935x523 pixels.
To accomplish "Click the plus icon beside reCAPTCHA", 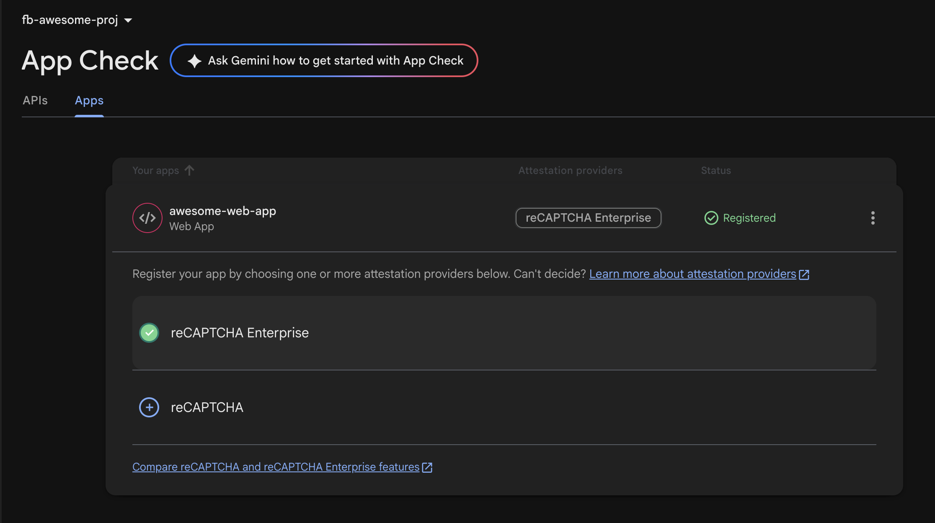I will point(149,407).
